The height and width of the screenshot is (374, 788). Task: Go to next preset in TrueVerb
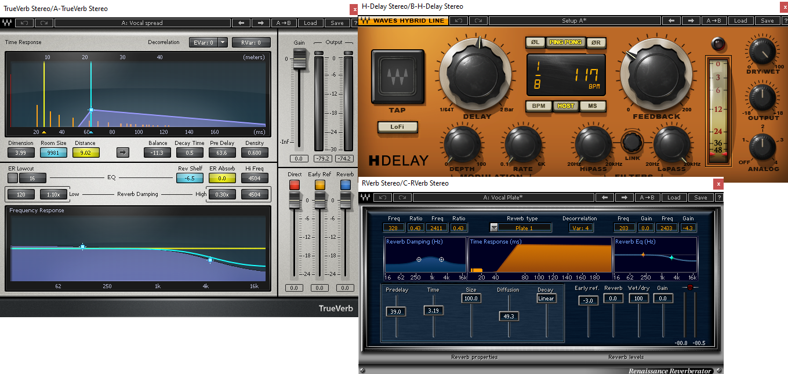261,23
